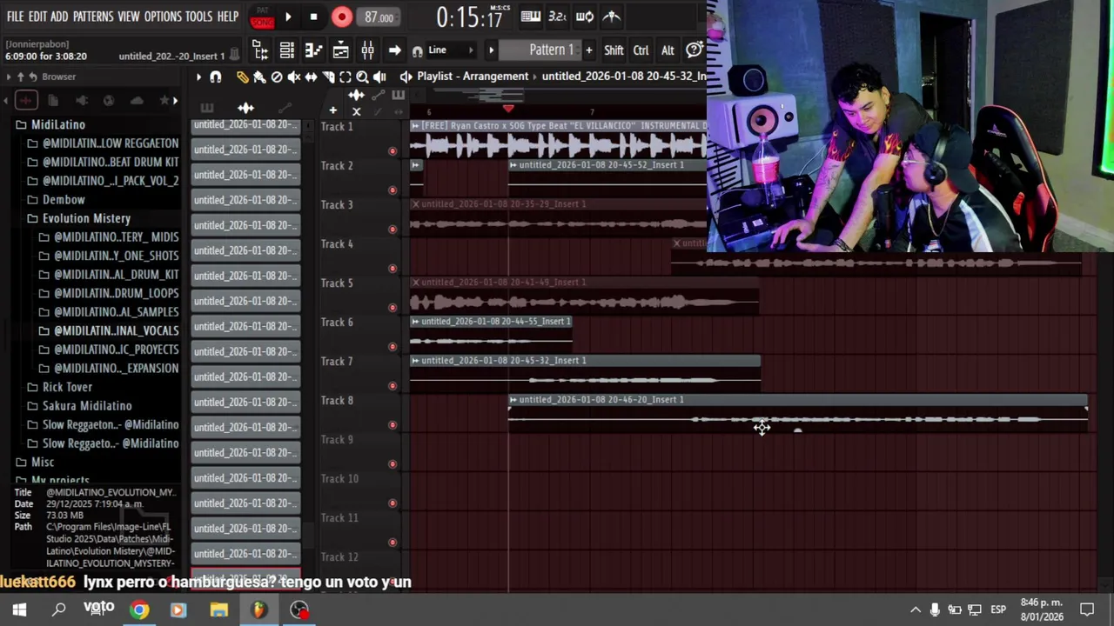Click the tempo display showing 87
This screenshot has width=1114, height=626.
point(379,17)
